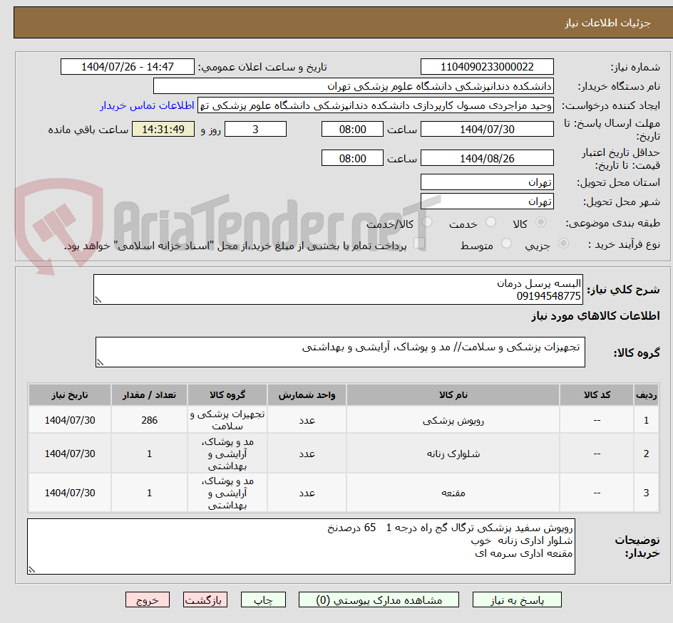Click the چاپ print button
The height and width of the screenshot is (623, 673).
263,600
